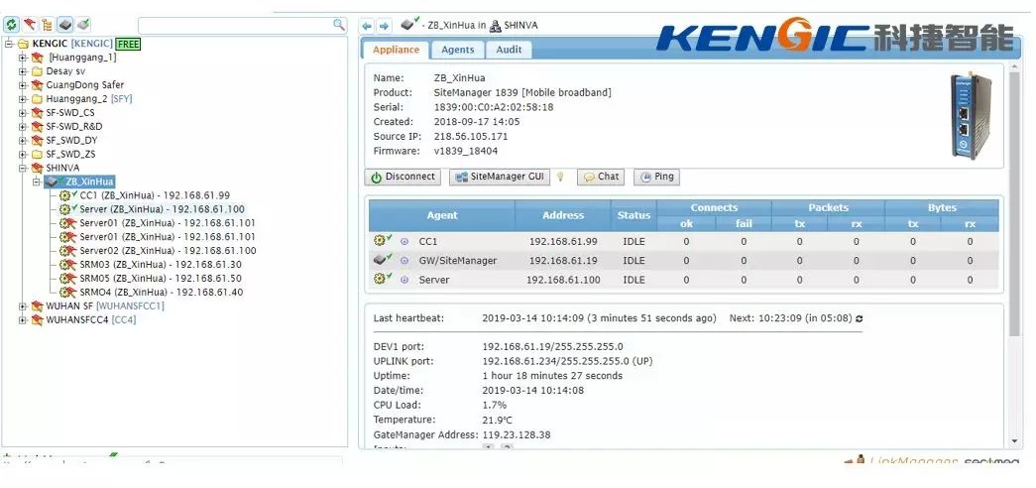The image size is (1036, 488).
Task: Click the forward navigation arrow
Action: pyautogui.click(x=384, y=25)
